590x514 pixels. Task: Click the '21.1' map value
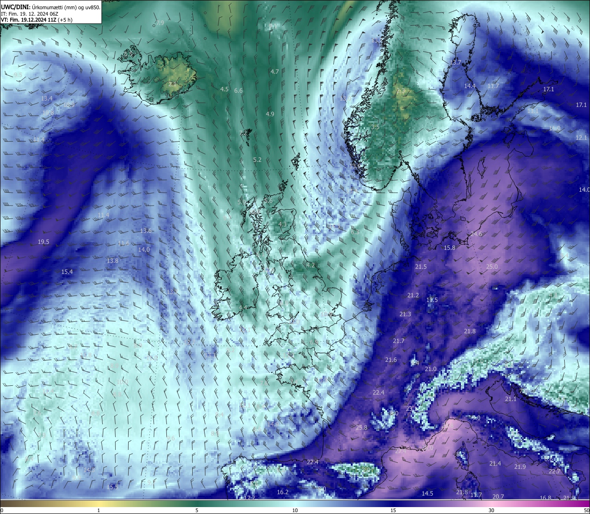pos(511,399)
